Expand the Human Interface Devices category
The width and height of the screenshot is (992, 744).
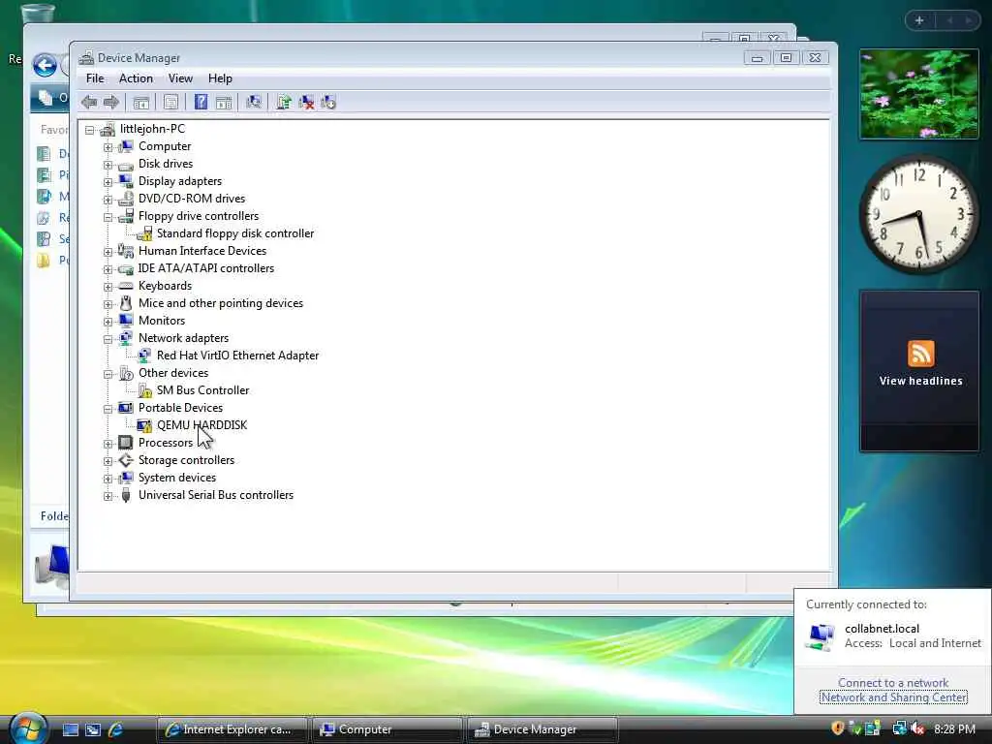pyautogui.click(x=108, y=252)
